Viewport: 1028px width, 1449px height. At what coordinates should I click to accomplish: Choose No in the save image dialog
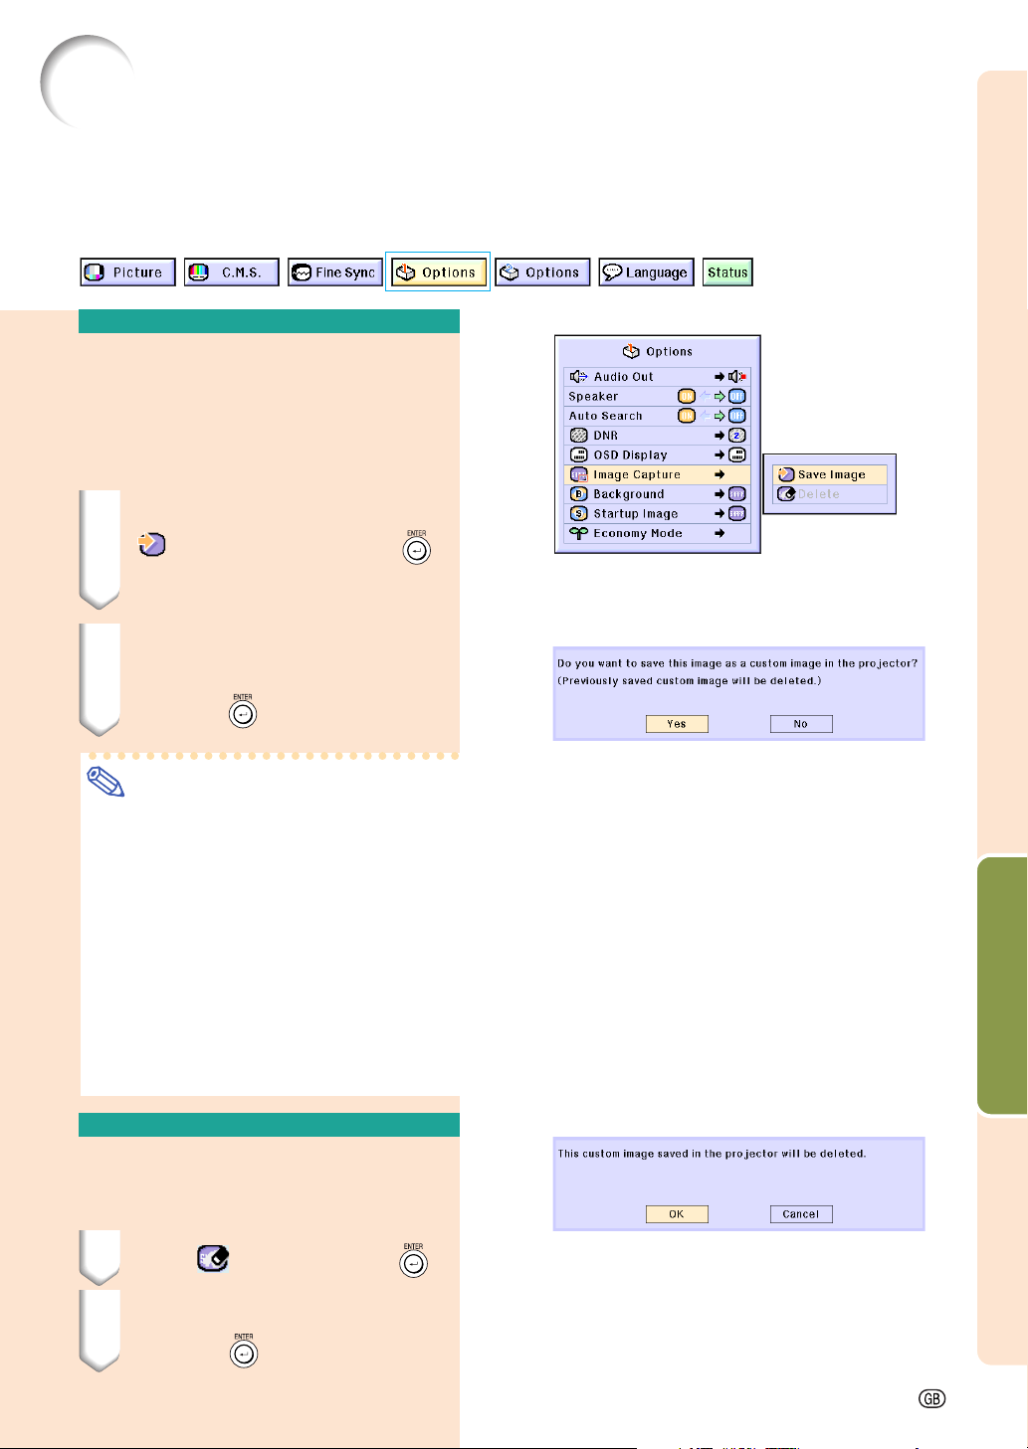pos(801,724)
